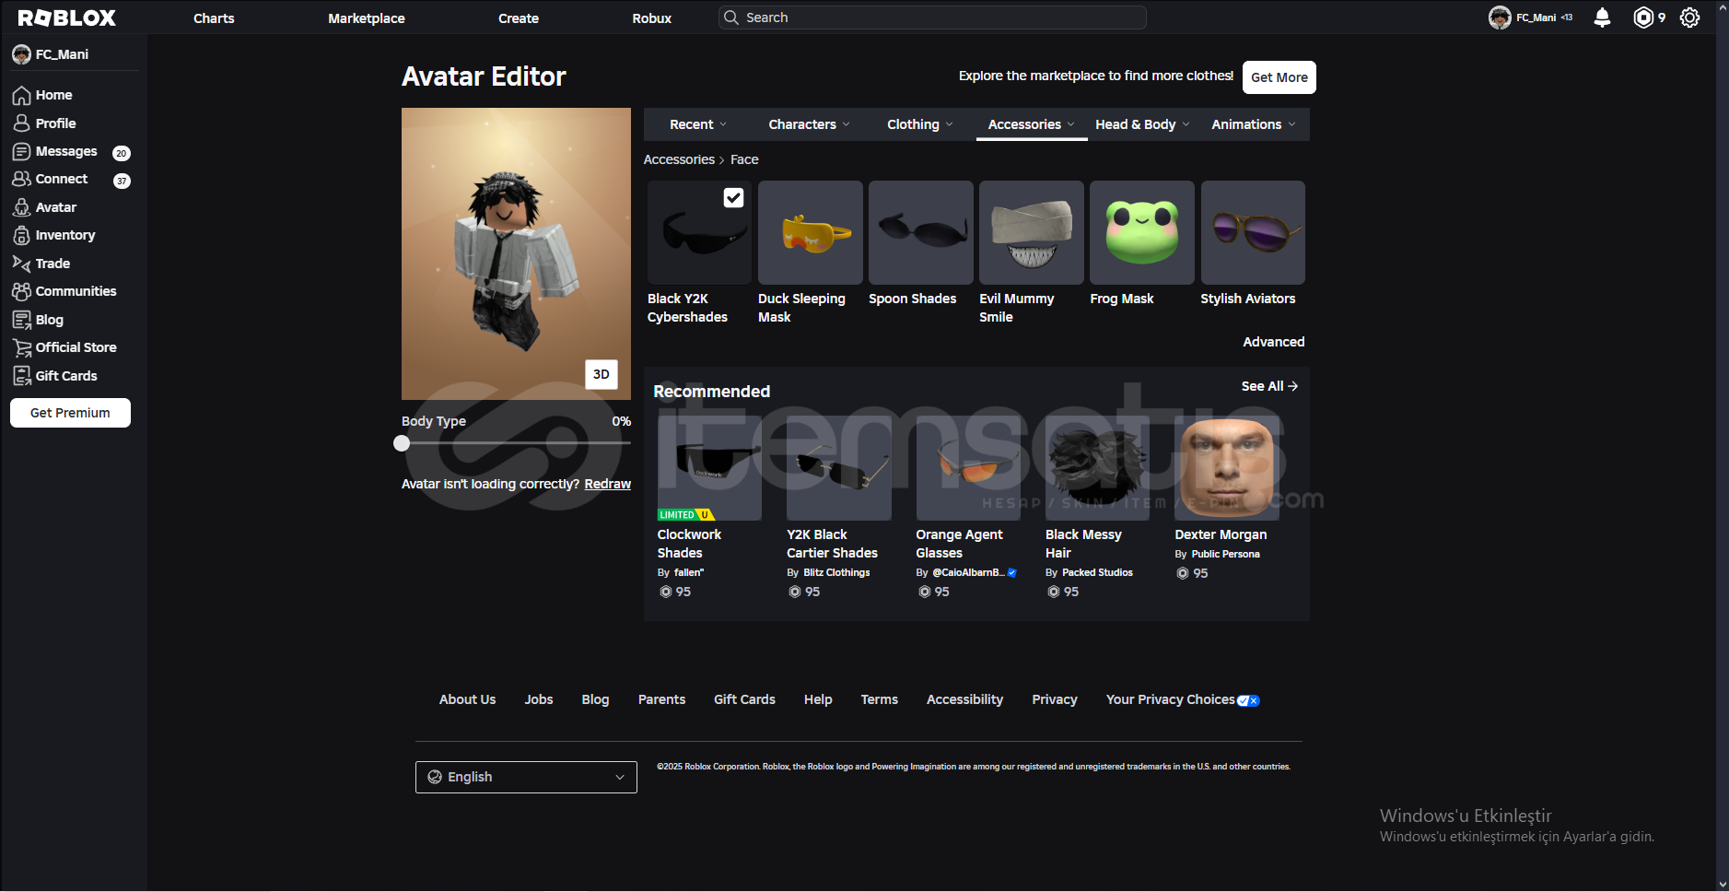Toggle the 3D avatar view
The width and height of the screenshot is (1729, 892).
602,374
